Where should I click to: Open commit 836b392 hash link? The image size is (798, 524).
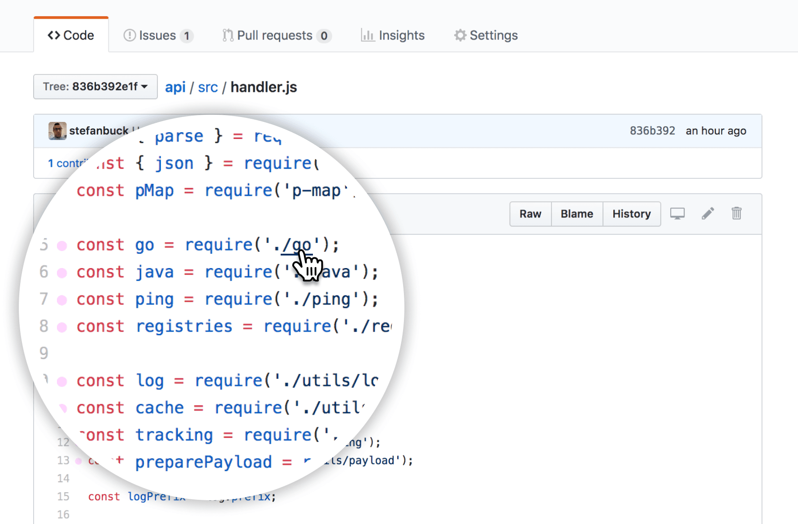[652, 131]
